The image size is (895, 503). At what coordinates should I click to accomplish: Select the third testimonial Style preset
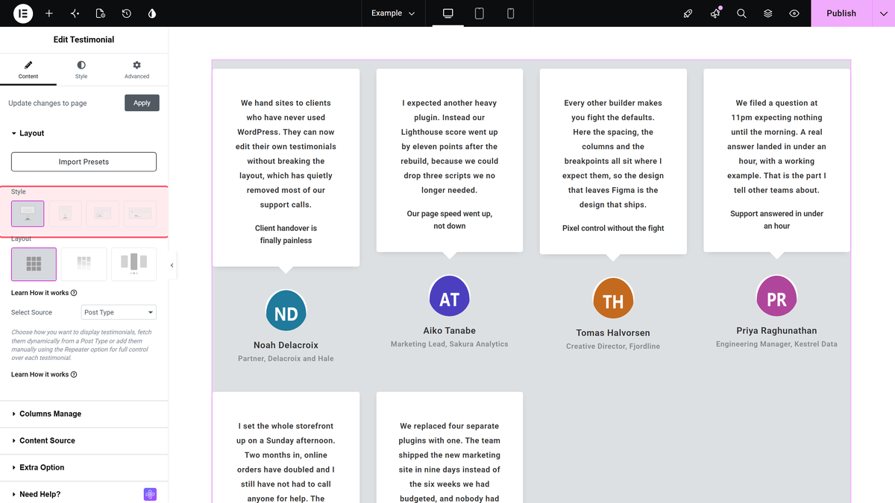(103, 214)
